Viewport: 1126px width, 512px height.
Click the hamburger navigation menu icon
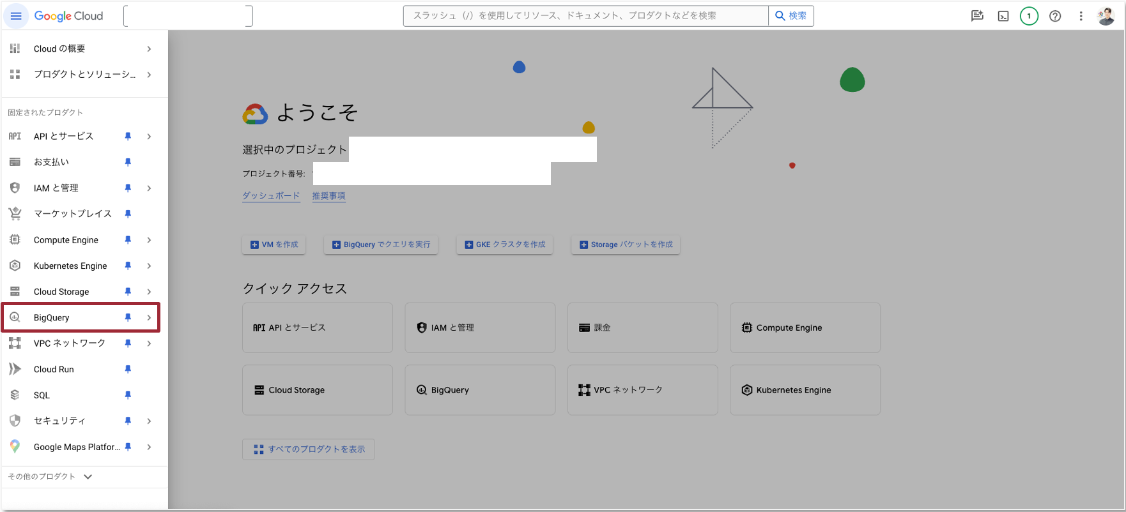coord(16,16)
